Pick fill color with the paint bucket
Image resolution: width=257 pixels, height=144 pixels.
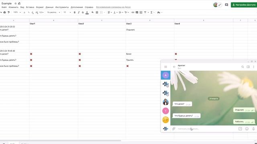[x=93, y=12]
